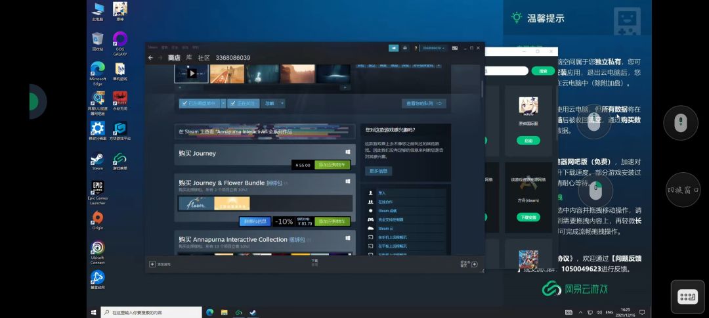The height and width of the screenshot is (318, 709).
Task: Open the 商店 store tab in Steam
Action: pos(174,58)
